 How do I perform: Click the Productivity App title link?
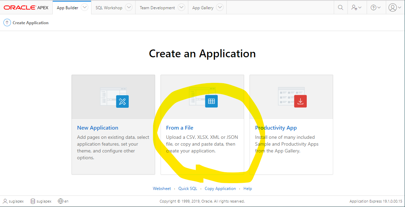(276, 128)
